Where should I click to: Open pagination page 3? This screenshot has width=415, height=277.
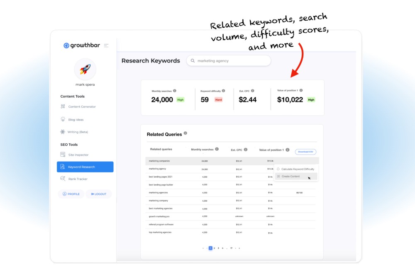point(219,248)
